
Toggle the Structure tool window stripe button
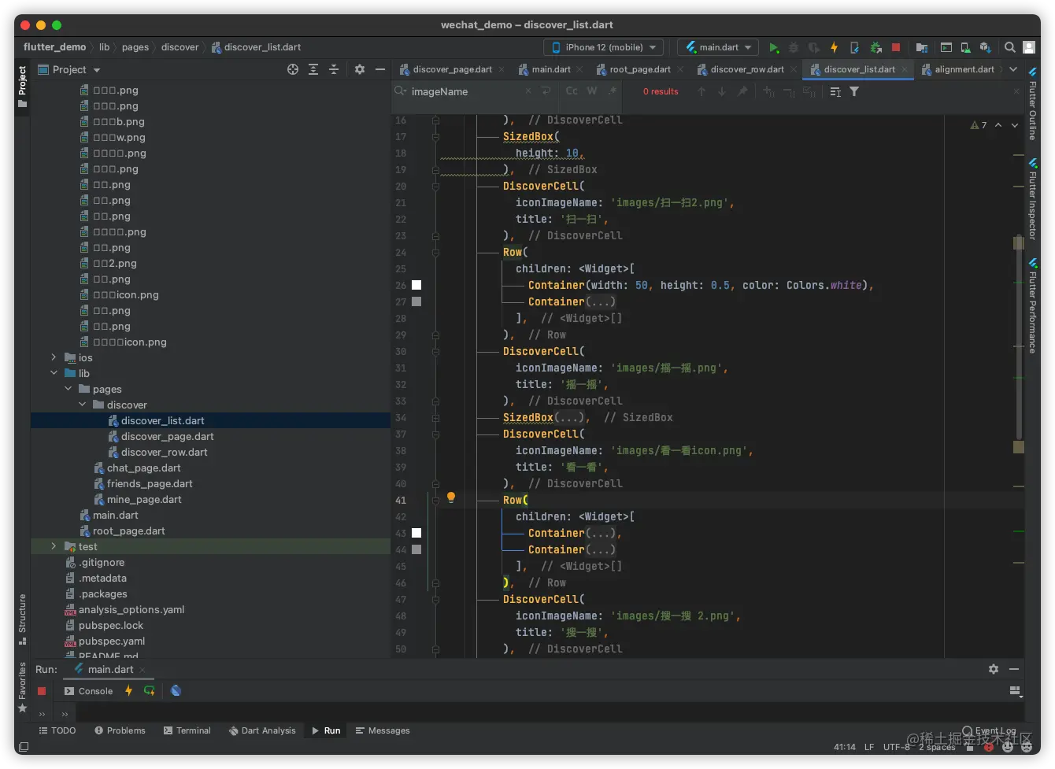click(22, 619)
